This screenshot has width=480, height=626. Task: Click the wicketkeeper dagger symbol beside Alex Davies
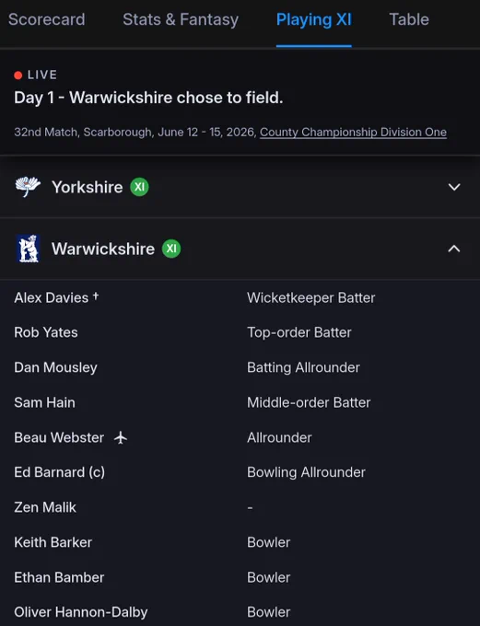click(96, 296)
